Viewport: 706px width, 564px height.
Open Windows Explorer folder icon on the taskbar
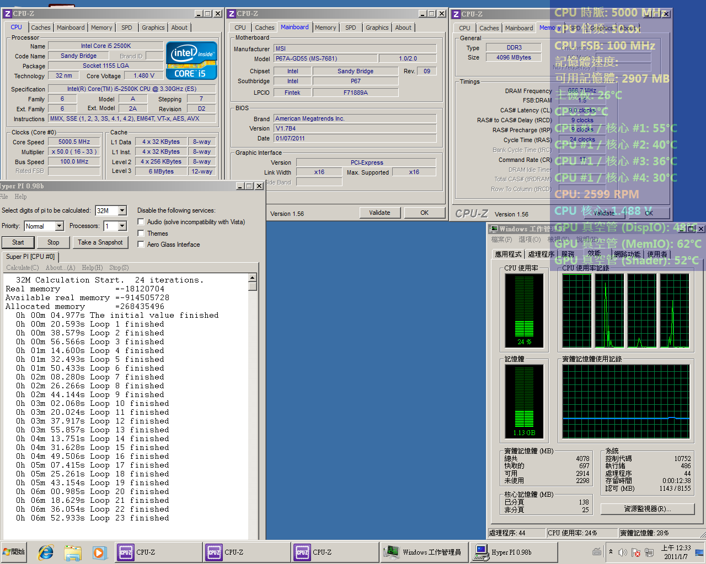73,552
